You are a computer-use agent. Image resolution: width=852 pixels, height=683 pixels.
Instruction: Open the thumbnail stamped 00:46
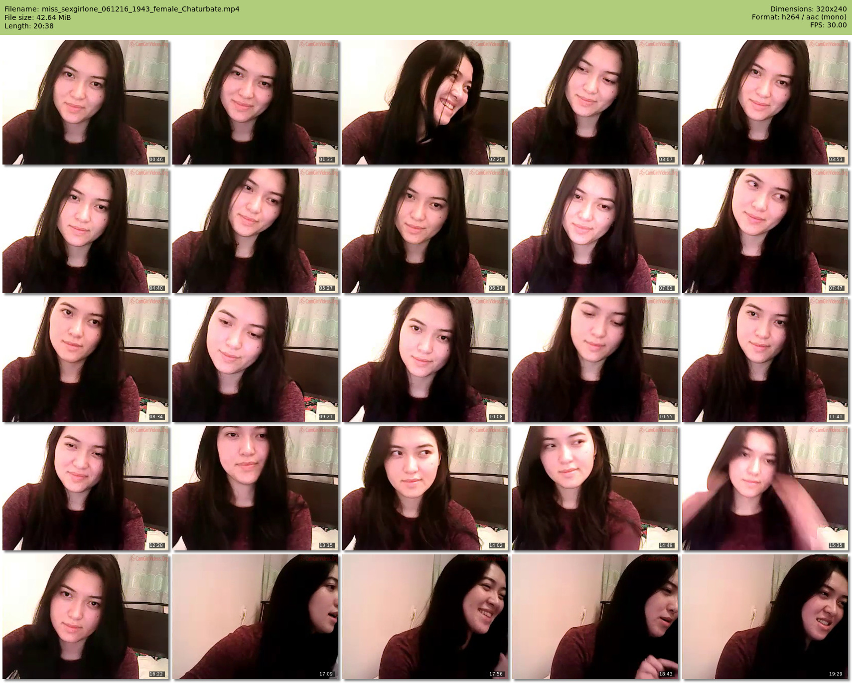pos(86,102)
